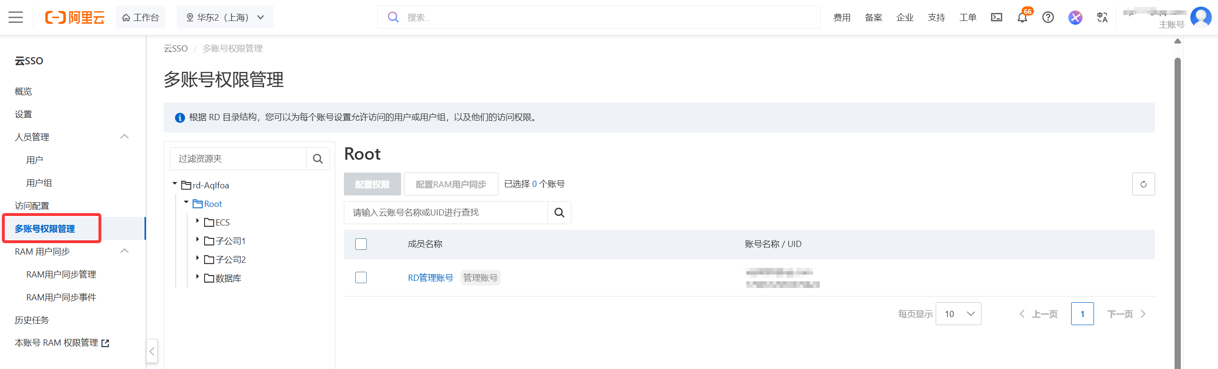Check the box for RD管理账号 row
Viewport: 1218px width, 369px height.
(361, 277)
